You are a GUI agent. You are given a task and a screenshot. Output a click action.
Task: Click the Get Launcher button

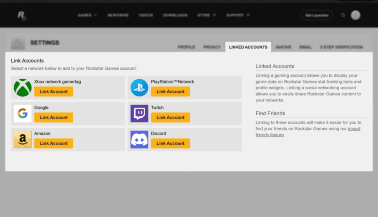[317, 15]
